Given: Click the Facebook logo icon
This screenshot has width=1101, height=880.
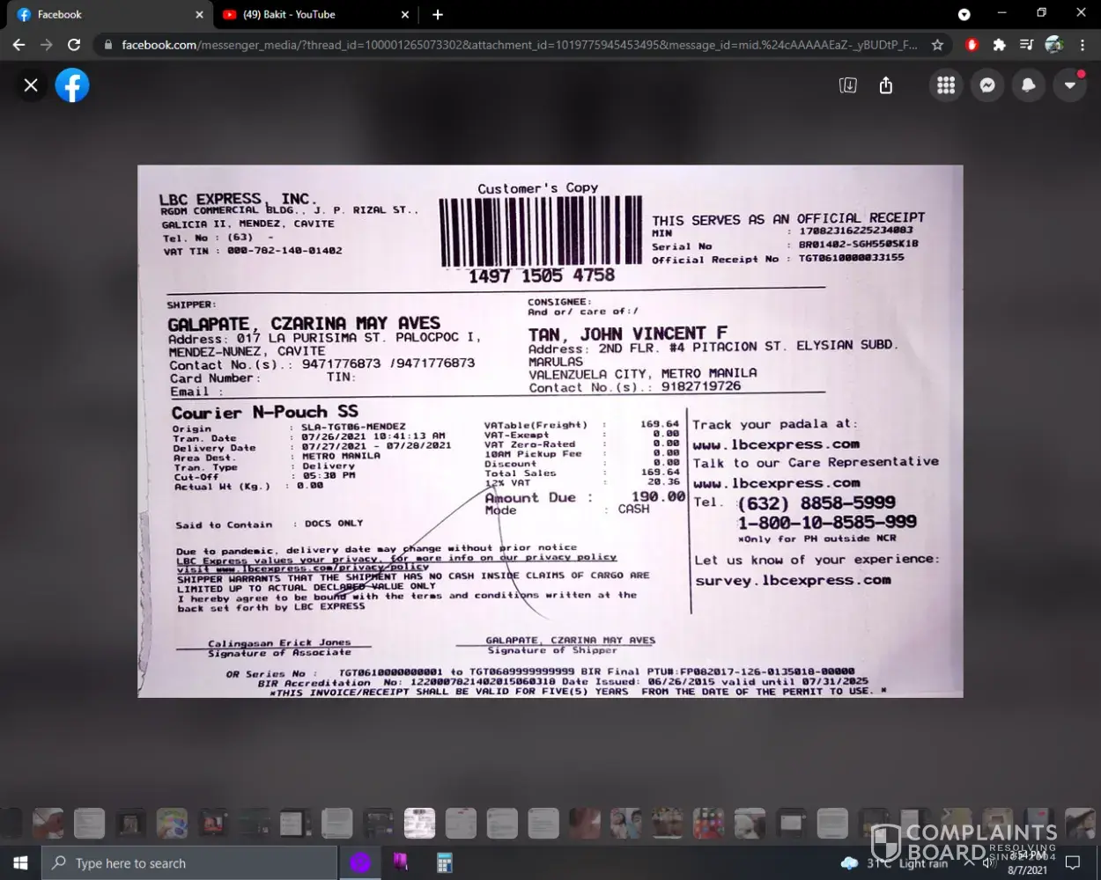Looking at the screenshot, I should [72, 85].
